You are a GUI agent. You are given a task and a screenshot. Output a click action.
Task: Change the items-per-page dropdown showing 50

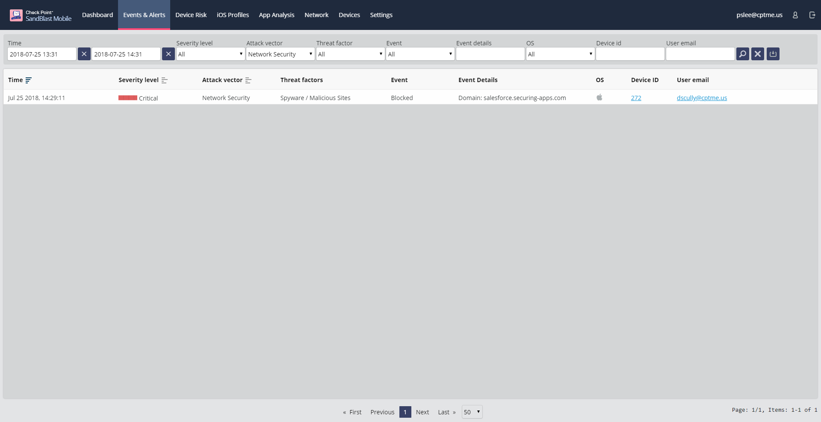[x=472, y=412]
